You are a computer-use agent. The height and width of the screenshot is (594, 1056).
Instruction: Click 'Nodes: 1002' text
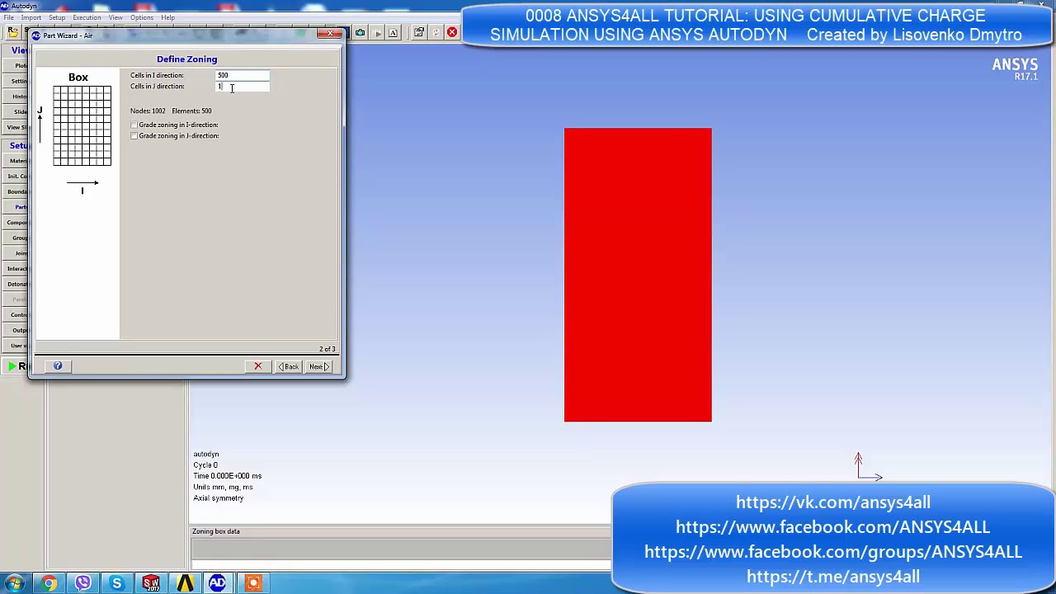point(148,111)
